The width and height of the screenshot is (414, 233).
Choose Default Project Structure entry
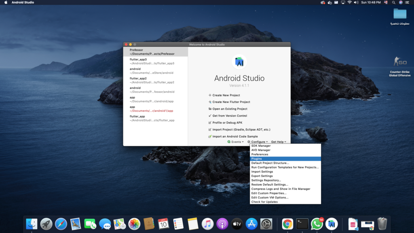click(x=285, y=163)
